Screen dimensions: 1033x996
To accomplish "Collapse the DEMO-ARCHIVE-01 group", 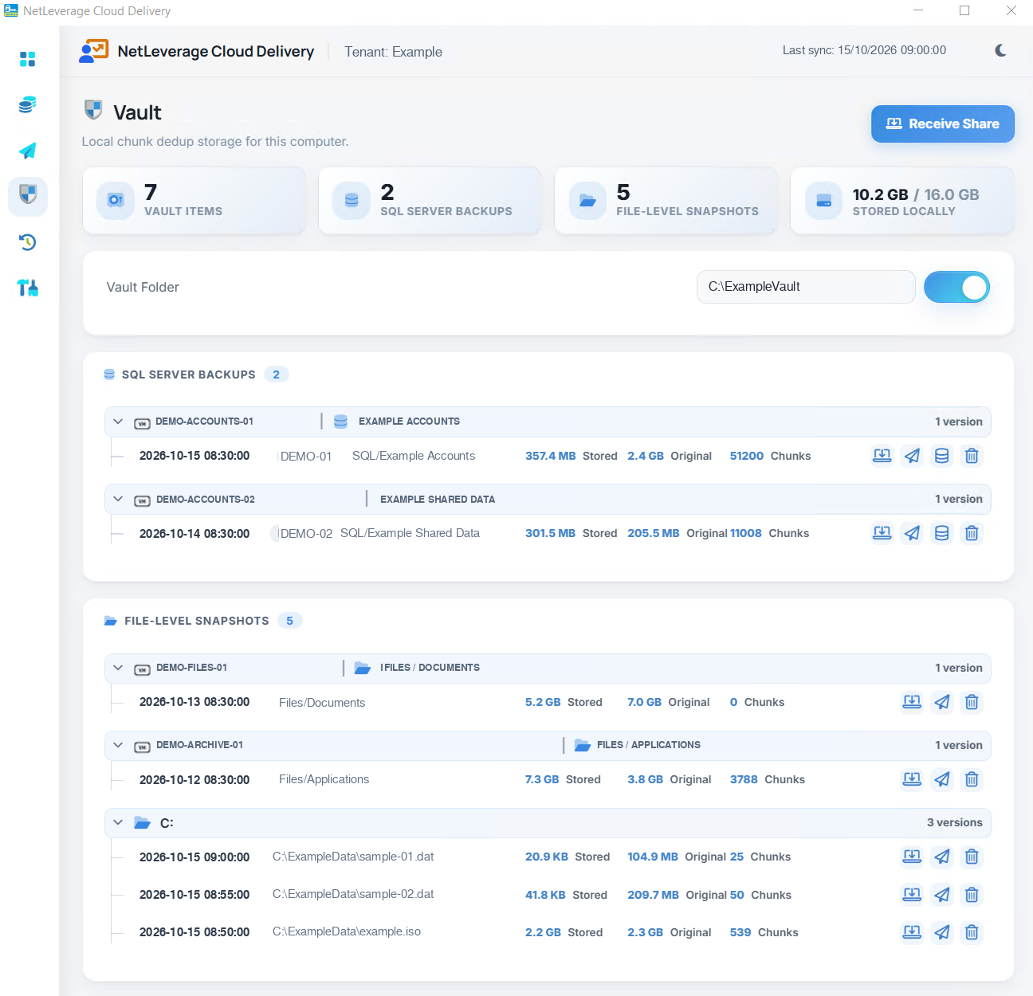I will coord(118,745).
